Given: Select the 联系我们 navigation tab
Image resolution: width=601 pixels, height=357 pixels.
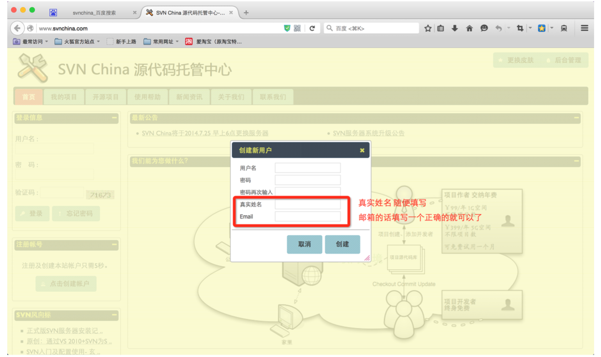Looking at the screenshot, I should click(273, 97).
